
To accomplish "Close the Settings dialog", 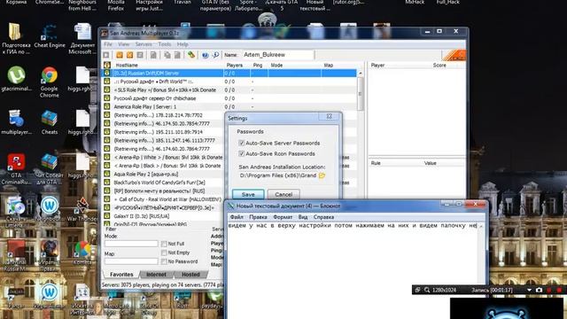I will [329, 116].
